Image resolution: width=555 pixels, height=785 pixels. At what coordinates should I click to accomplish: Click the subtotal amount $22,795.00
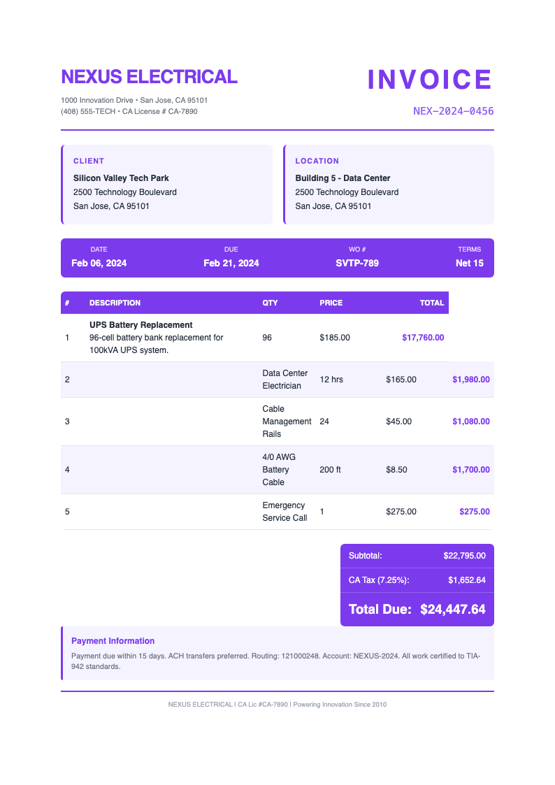coord(464,556)
